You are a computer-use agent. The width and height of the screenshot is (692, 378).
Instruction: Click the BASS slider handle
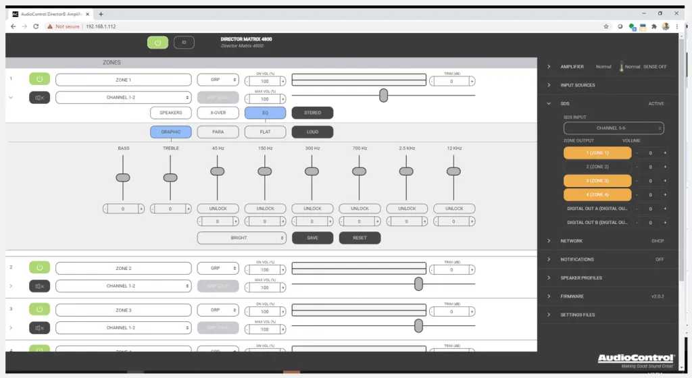pyautogui.click(x=123, y=178)
